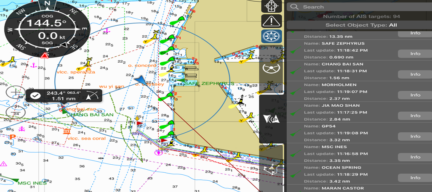Viewport: 432px width, 192px height.
Task: Open the warning triangle alerts button
Action: tap(272, 21)
